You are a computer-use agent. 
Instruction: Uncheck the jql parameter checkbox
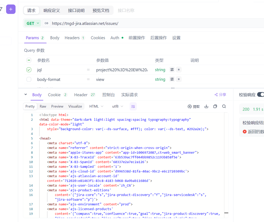[29, 70]
